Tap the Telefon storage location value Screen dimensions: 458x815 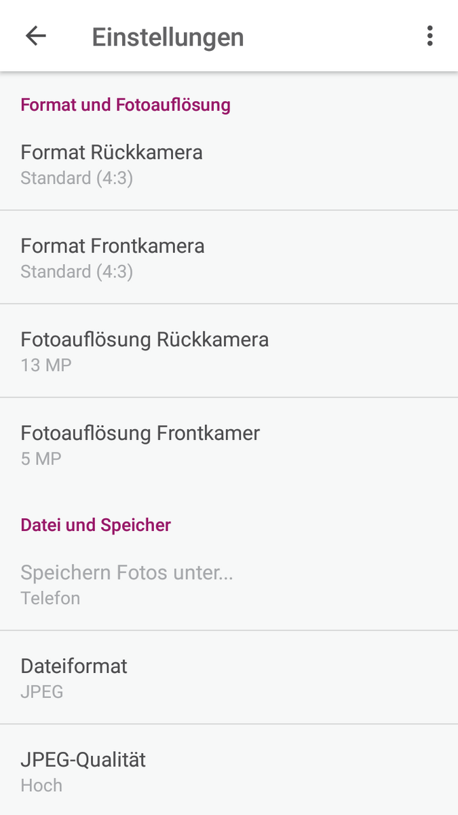(50, 598)
